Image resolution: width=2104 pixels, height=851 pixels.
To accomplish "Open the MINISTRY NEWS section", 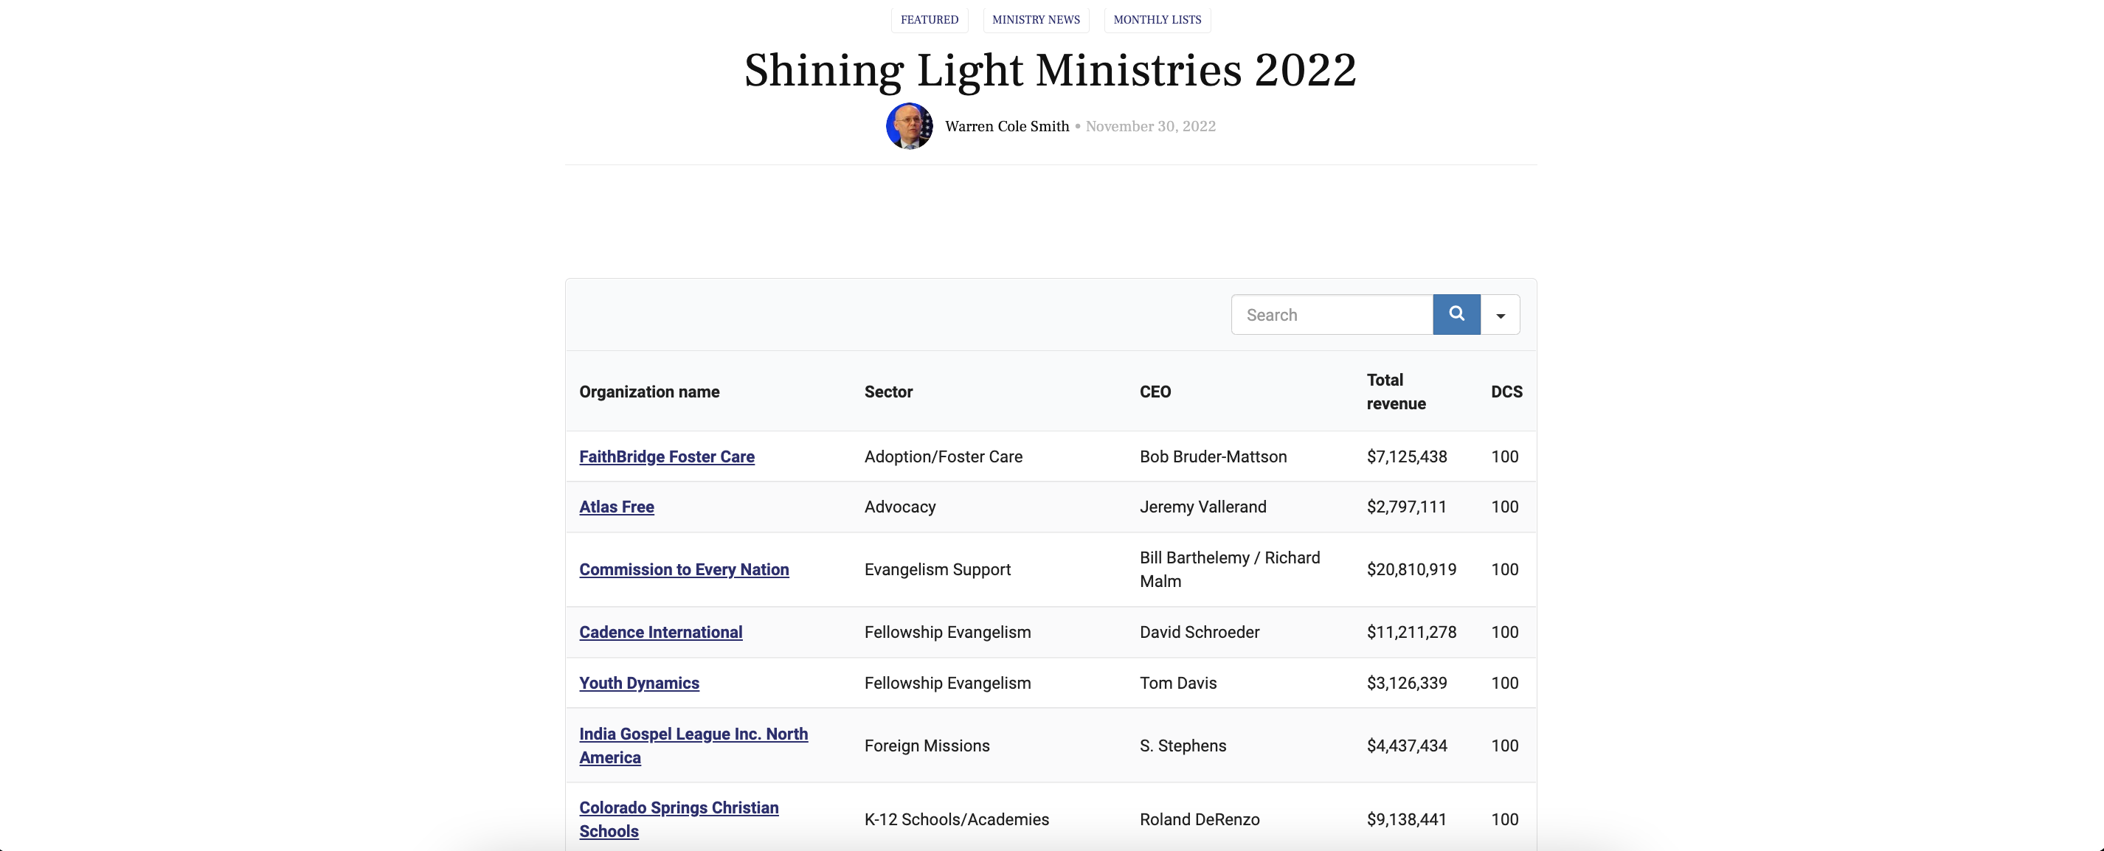I will [x=1036, y=20].
